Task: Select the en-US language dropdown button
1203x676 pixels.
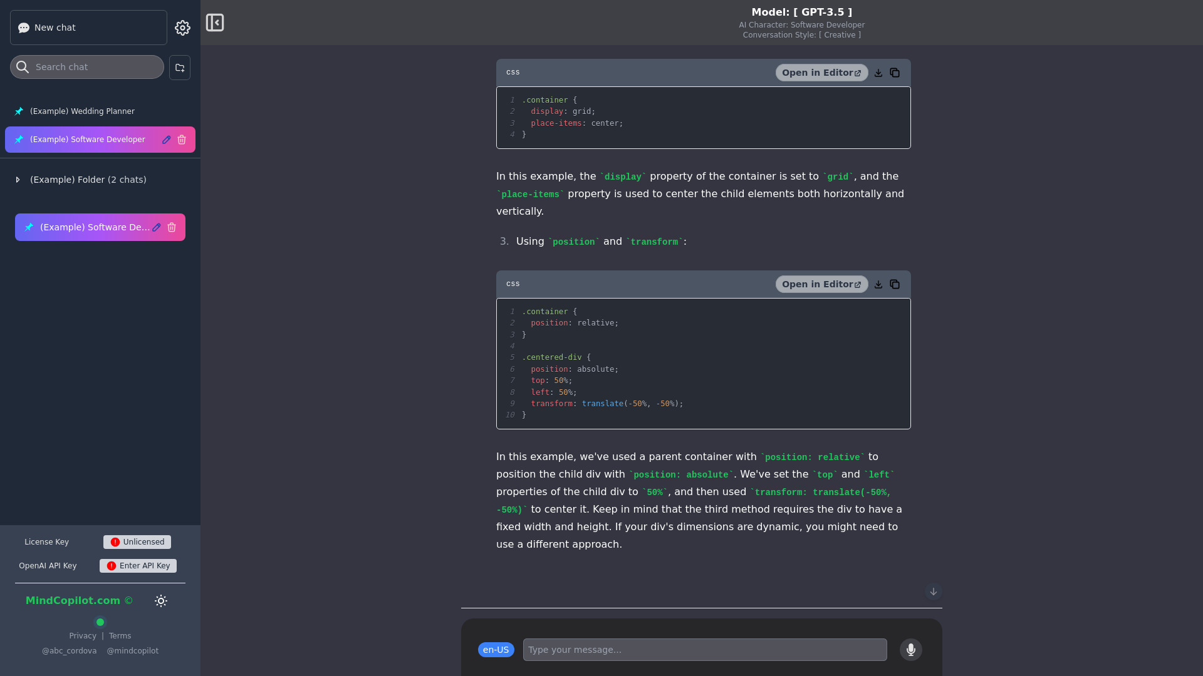Action: 496,650
